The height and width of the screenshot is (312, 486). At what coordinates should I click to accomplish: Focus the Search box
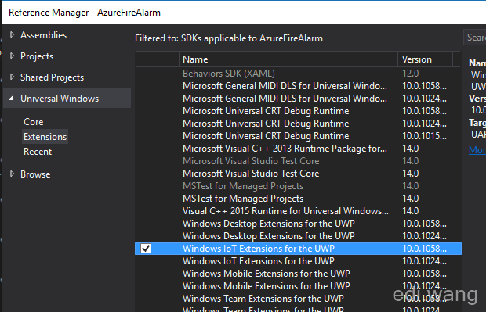tap(474, 38)
